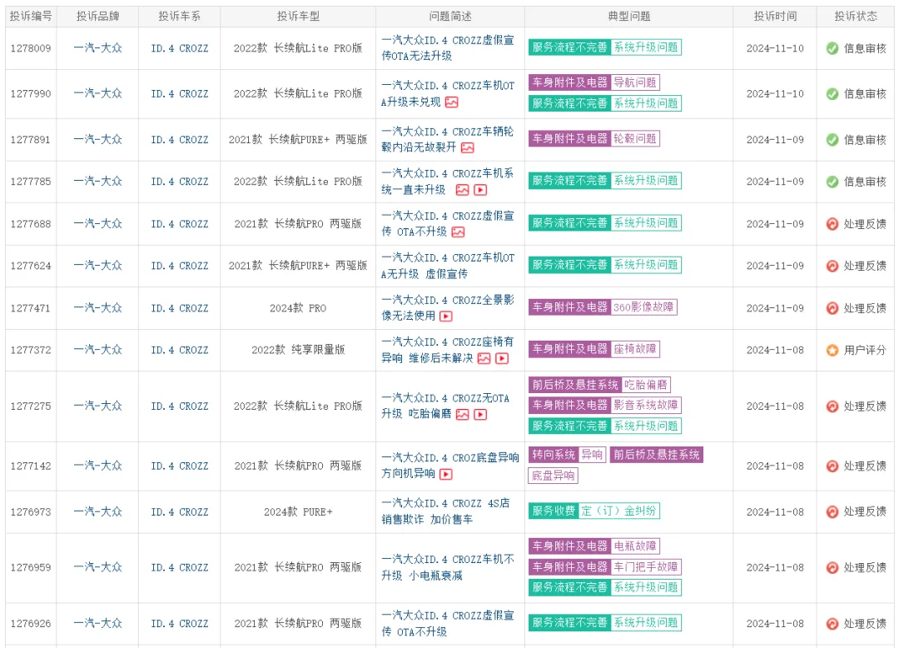Click green 信息审核 icon for complaint 1278009
Screen dimensions: 899x648
coord(832,48)
